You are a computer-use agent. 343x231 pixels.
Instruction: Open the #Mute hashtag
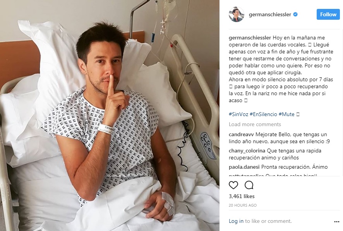[x=286, y=114]
